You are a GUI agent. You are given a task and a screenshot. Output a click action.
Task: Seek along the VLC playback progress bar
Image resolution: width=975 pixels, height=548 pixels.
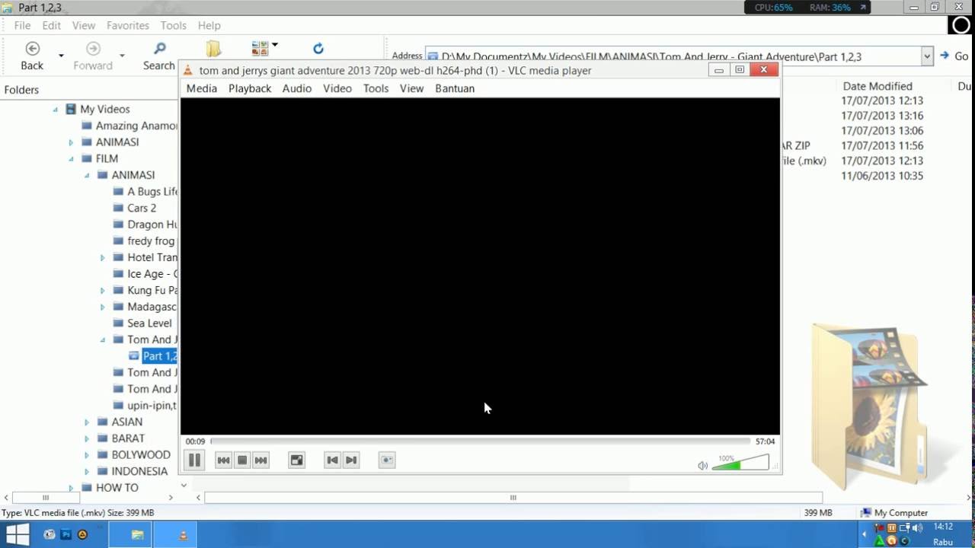click(x=480, y=441)
